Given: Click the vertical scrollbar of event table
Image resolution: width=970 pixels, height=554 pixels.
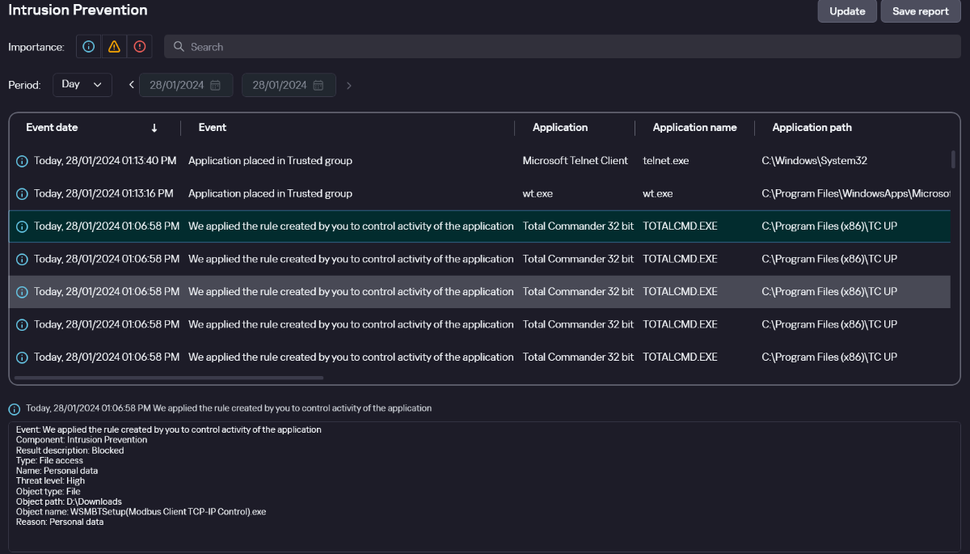Looking at the screenshot, I should [954, 159].
